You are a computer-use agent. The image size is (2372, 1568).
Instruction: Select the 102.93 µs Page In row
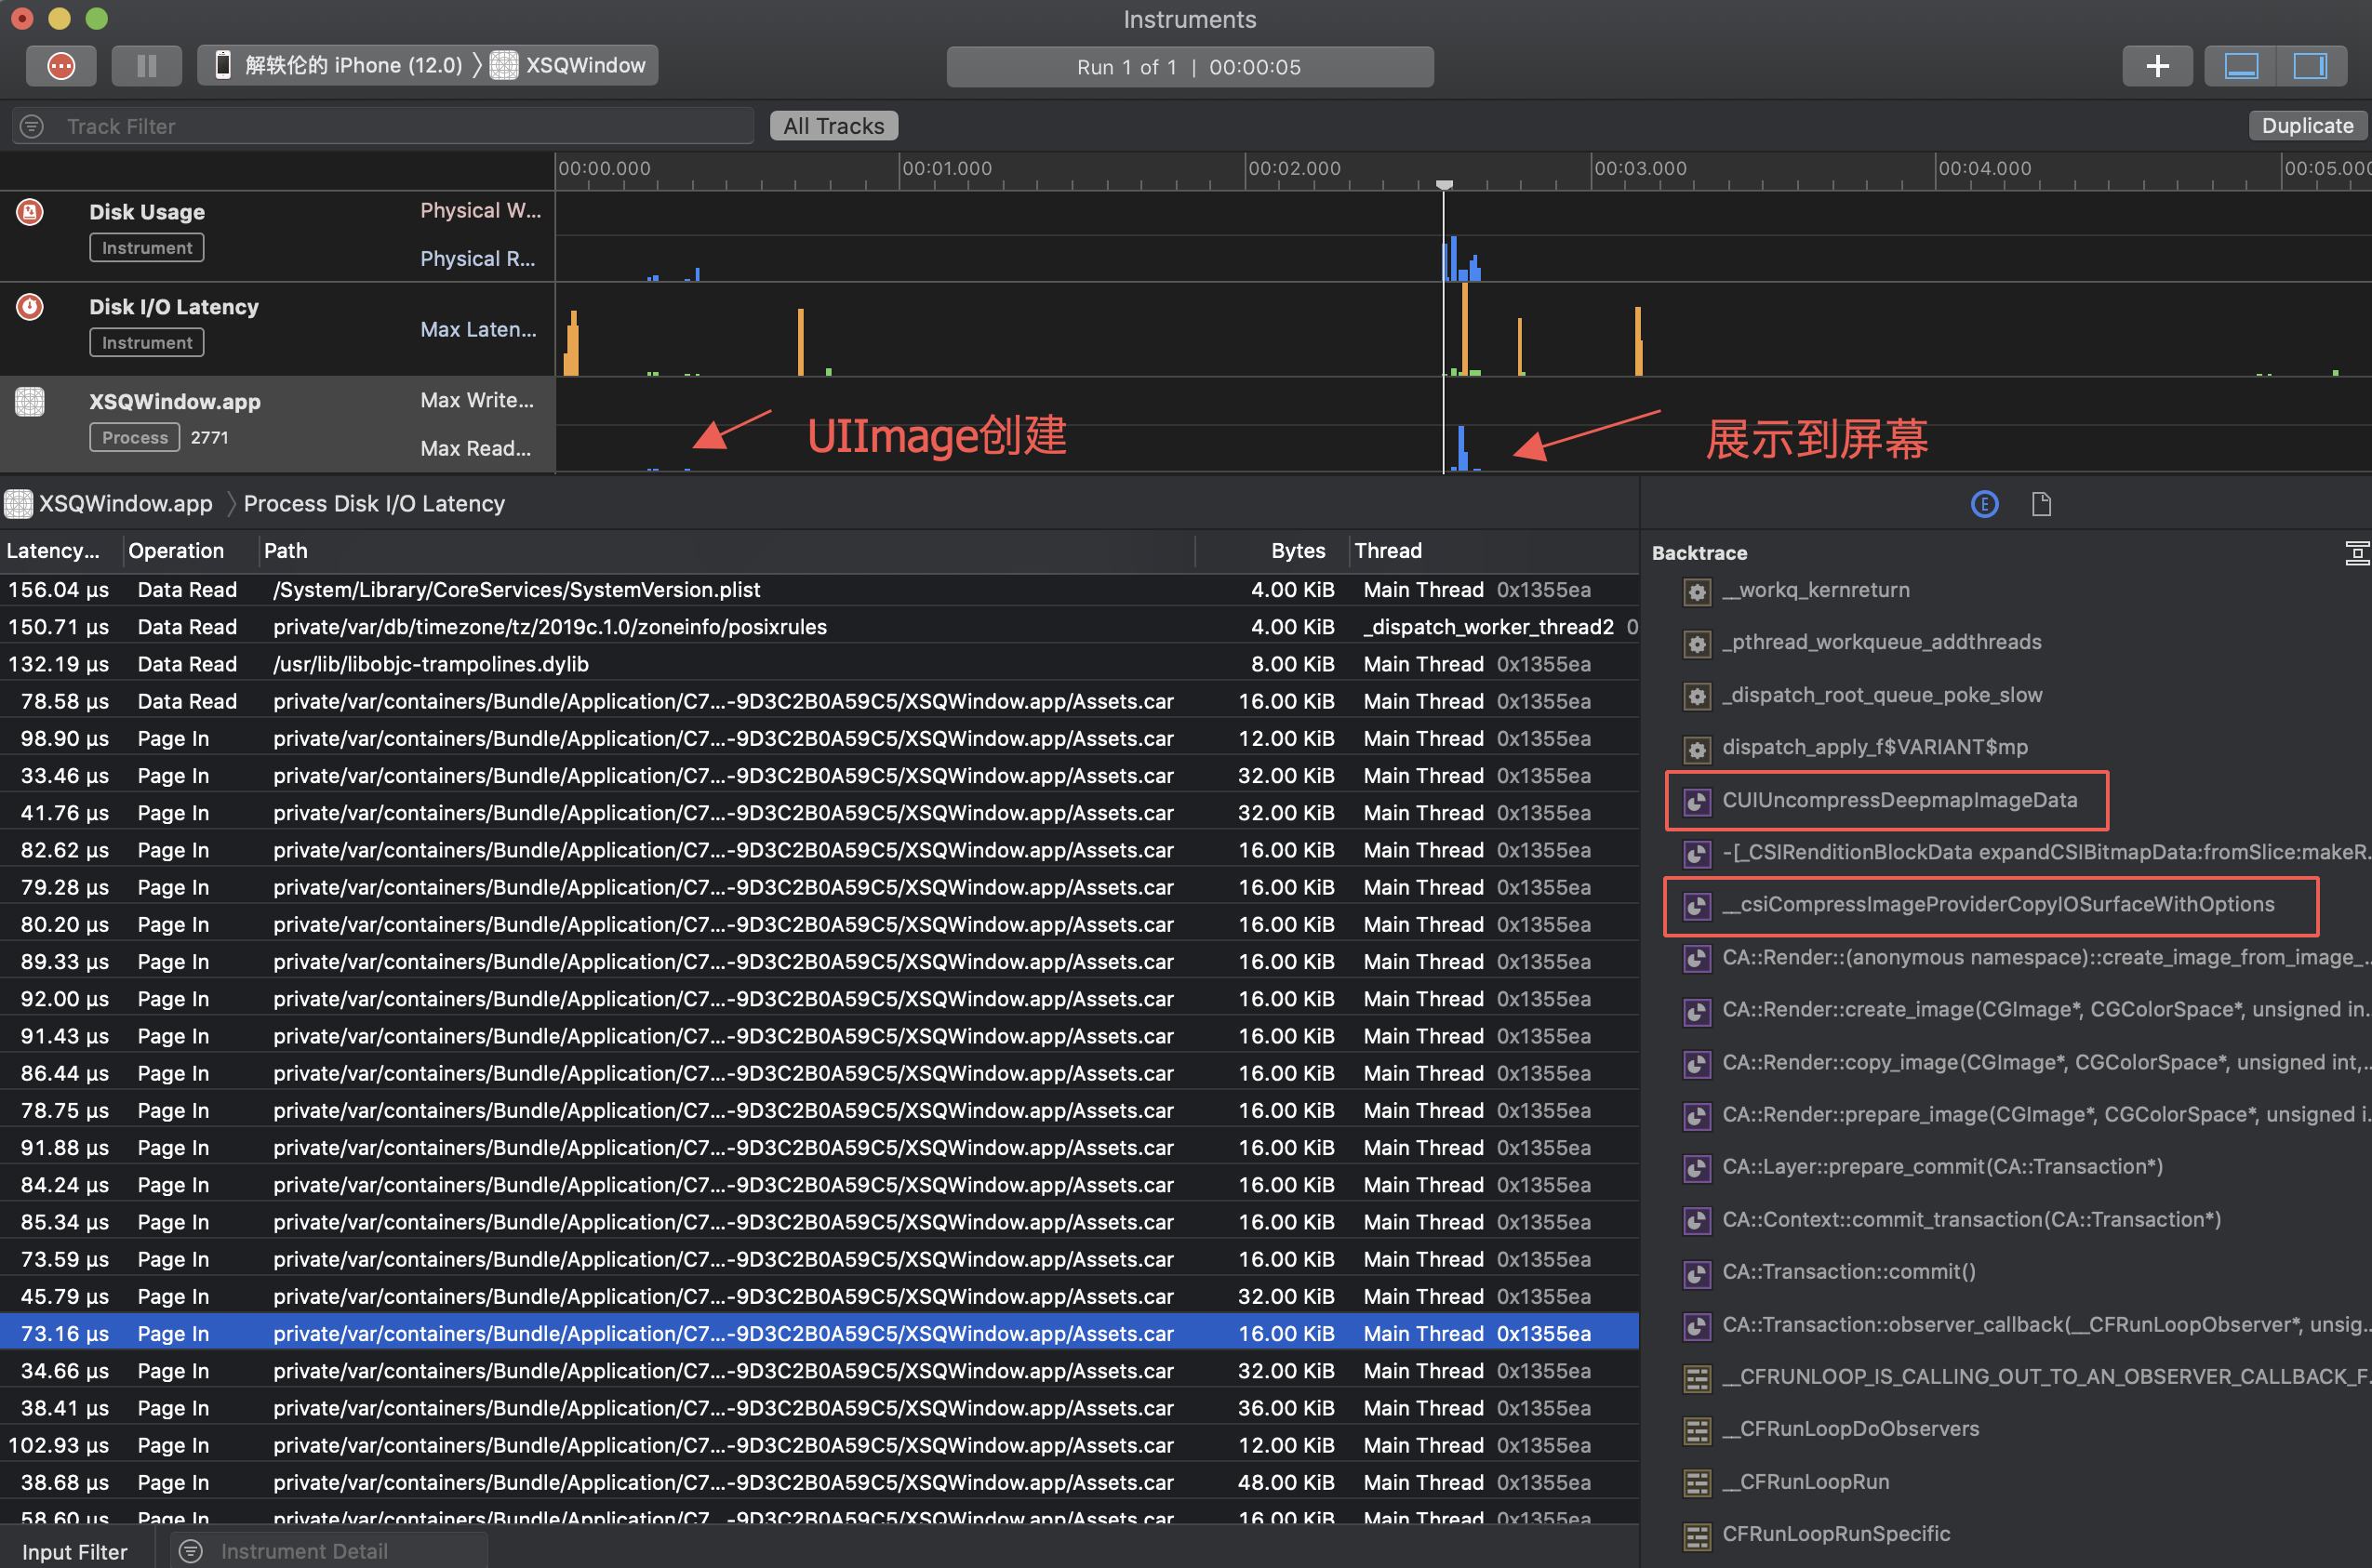[x=819, y=1445]
